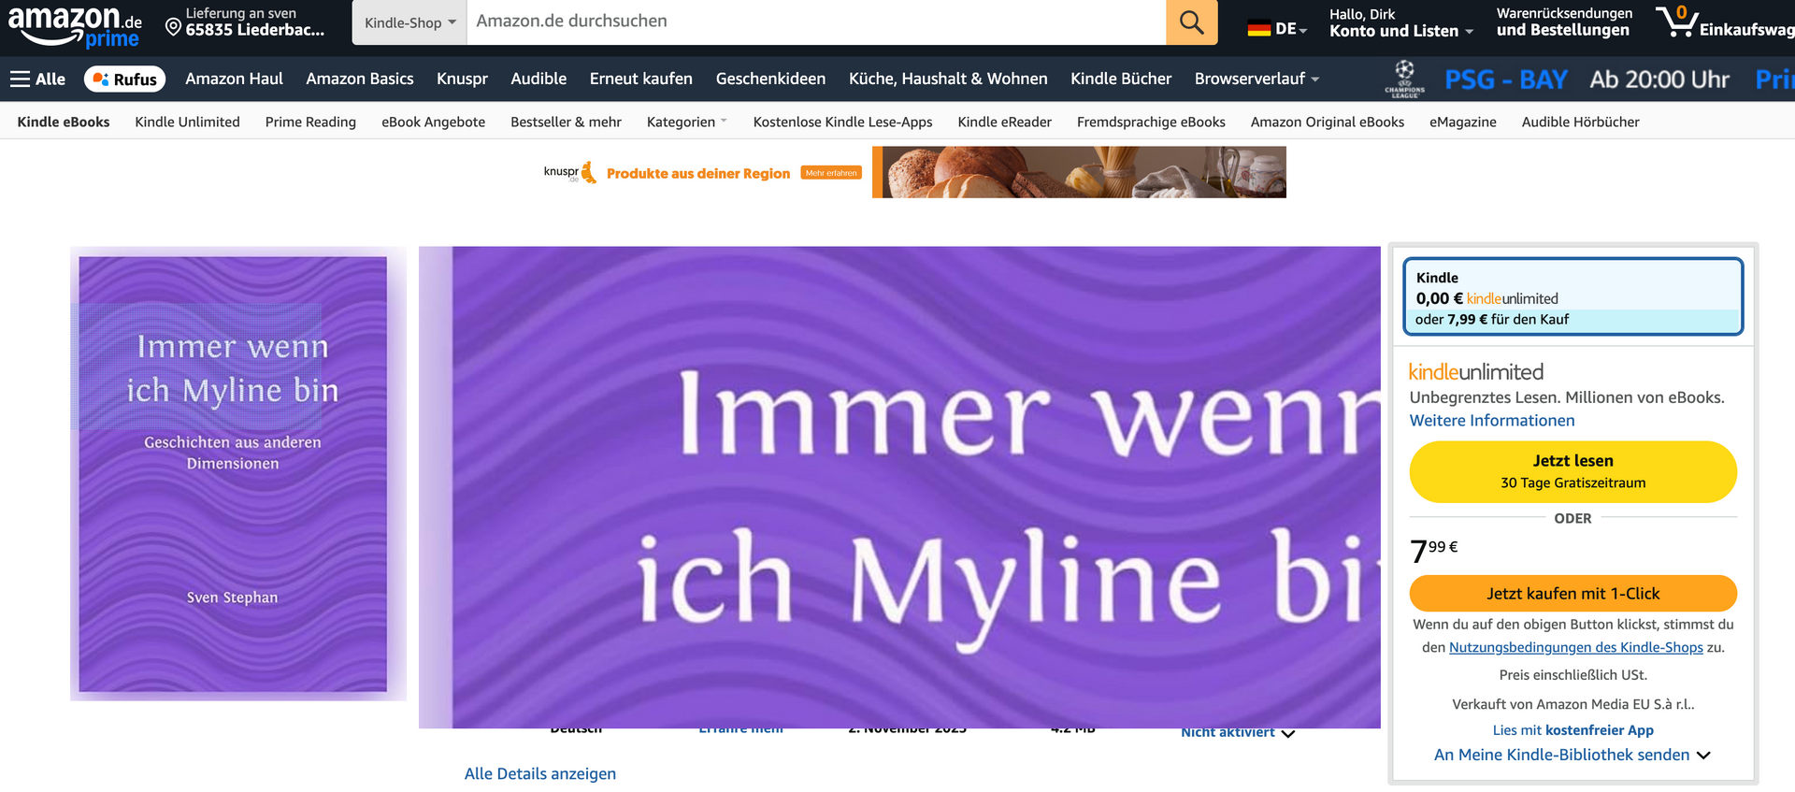The image size is (1795, 792).
Task: Switch to Kindle eBooks tab
Action: 64,122
